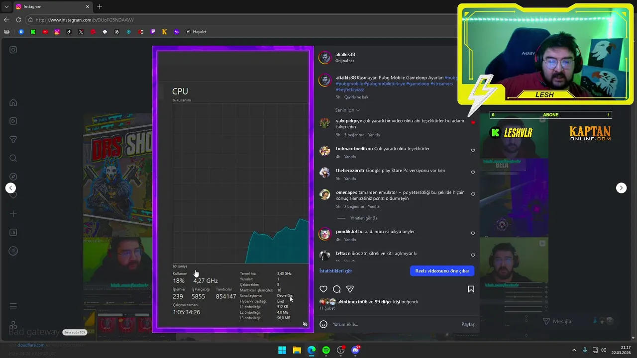Go back with the browser back arrow
Viewport: 637px width, 358px height.
coord(6,20)
